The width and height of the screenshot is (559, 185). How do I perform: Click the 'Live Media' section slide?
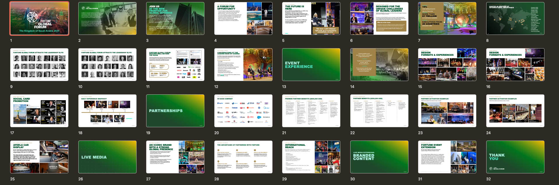click(x=107, y=157)
